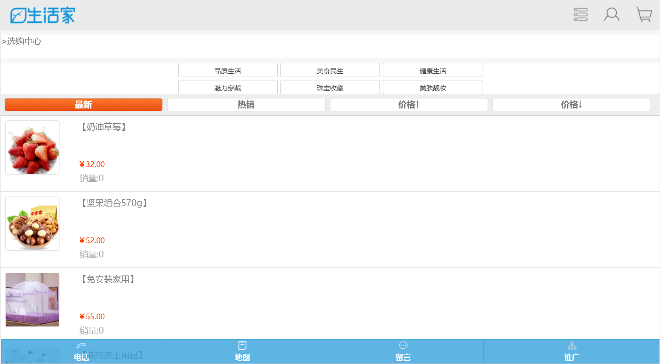Image resolution: width=660 pixels, height=364 pixels.
Task: Select the 最新 sorting tab
Action: pos(83,105)
